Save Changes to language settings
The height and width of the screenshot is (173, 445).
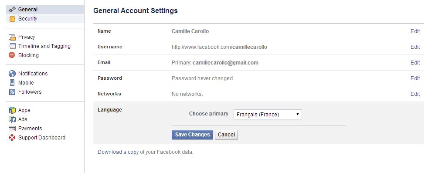192,135
